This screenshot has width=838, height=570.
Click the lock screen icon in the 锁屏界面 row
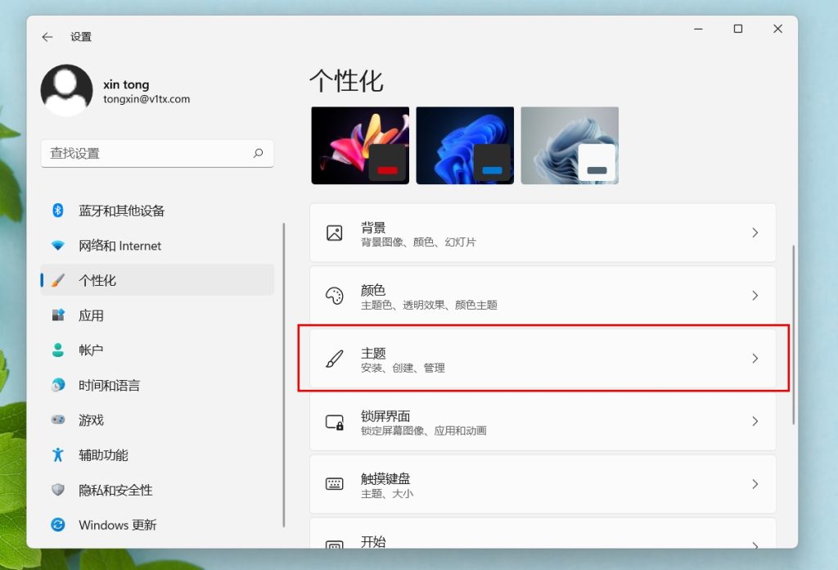tap(335, 422)
